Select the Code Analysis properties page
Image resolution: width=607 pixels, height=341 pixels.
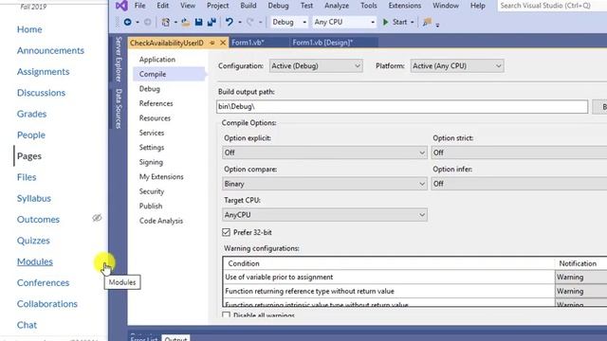[x=161, y=221]
